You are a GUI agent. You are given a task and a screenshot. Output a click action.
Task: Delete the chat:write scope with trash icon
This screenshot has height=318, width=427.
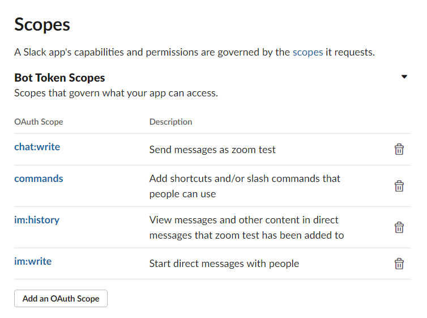tap(399, 149)
